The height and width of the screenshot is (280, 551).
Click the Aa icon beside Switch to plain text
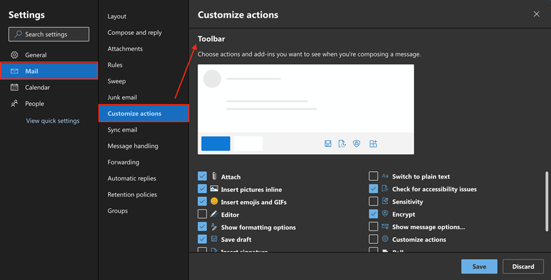click(x=385, y=176)
